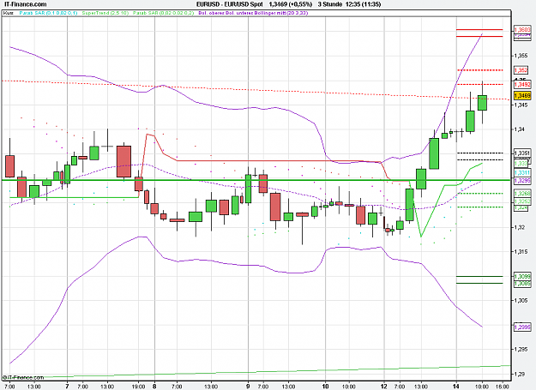Viewport: 536px width, 390px height.
Task: Click the 3 Stunde timeframe label
Action: coord(330,4)
